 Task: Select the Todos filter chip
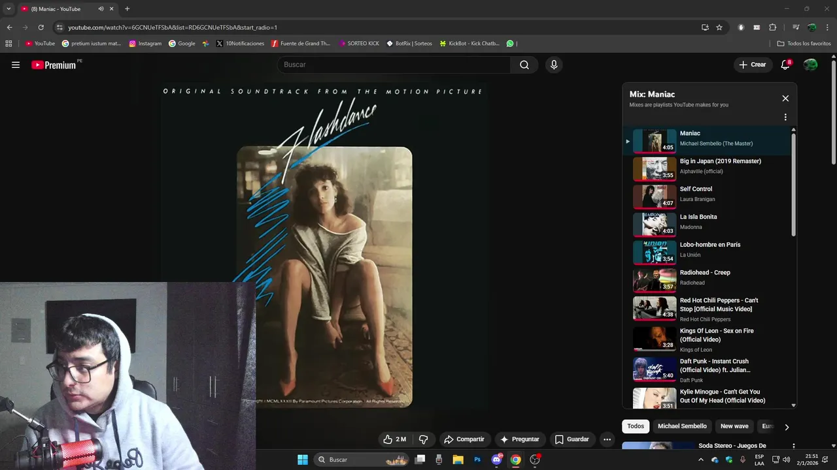(x=636, y=426)
